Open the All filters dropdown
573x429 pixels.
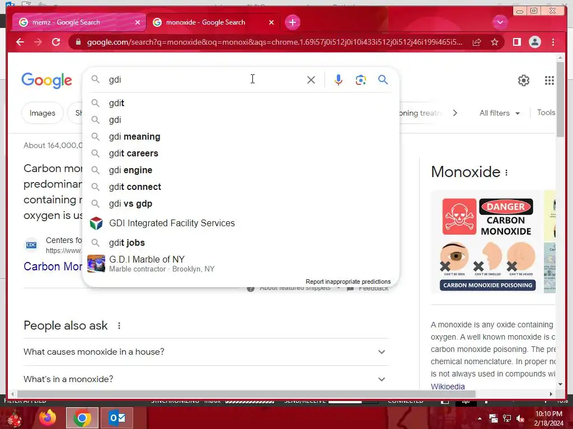click(500, 113)
